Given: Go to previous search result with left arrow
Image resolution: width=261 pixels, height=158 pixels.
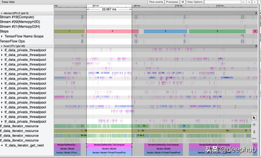Looking at the screenshot, I should tap(244, 2).
